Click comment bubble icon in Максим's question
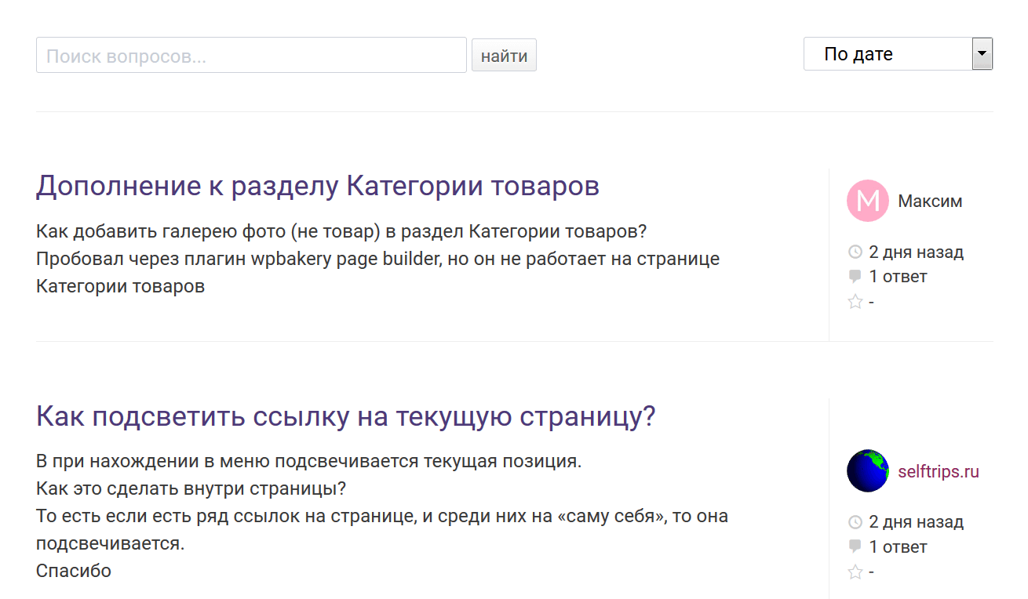This screenshot has width=1028, height=599. tap(855, 277)
